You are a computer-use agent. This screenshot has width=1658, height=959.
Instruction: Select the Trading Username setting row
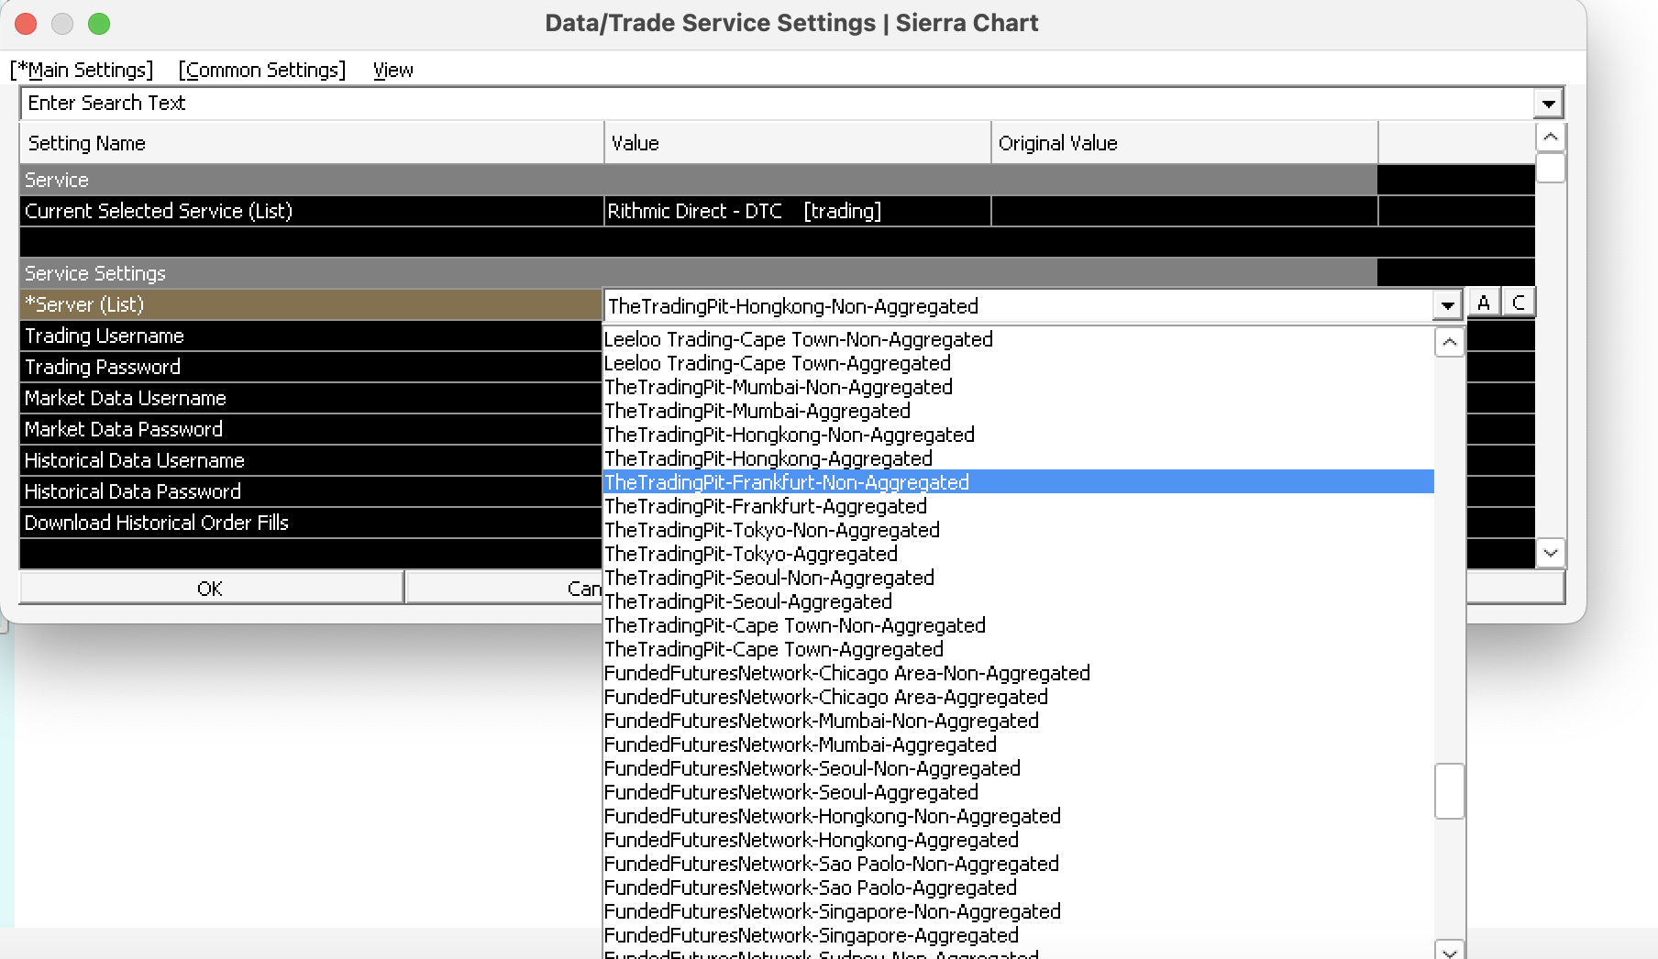click(311, 336)
